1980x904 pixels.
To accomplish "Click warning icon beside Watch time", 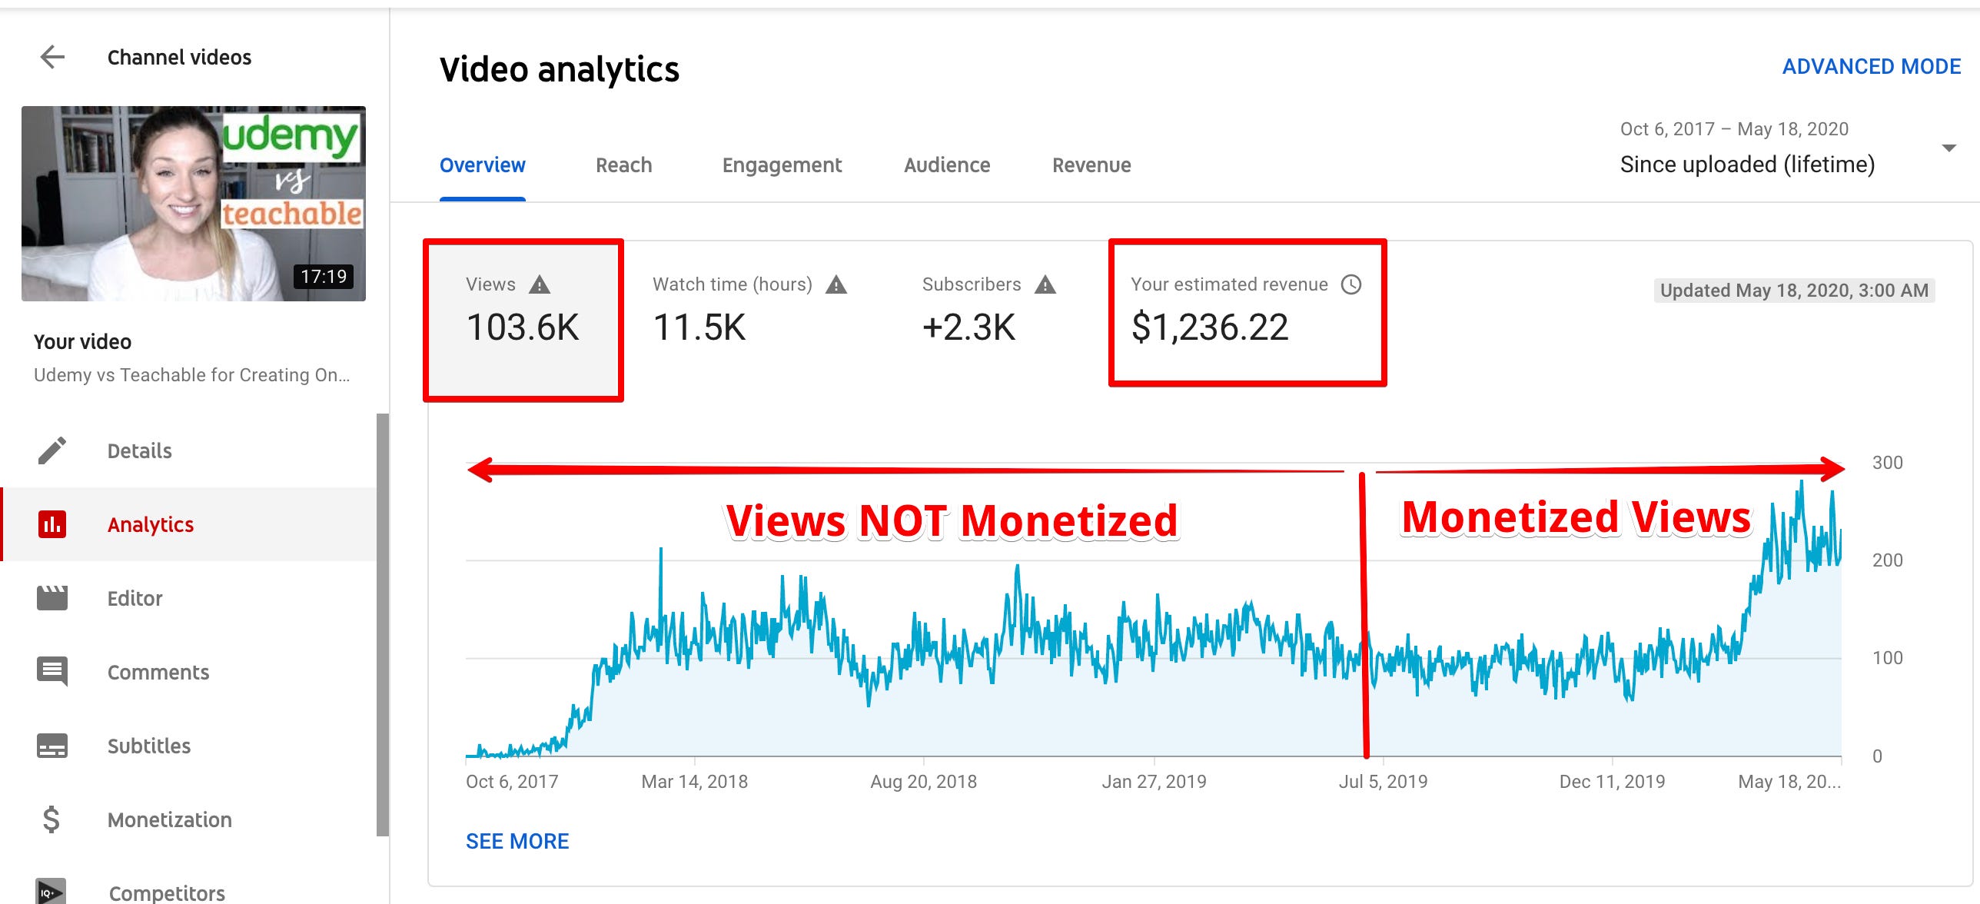I will 836,285.
